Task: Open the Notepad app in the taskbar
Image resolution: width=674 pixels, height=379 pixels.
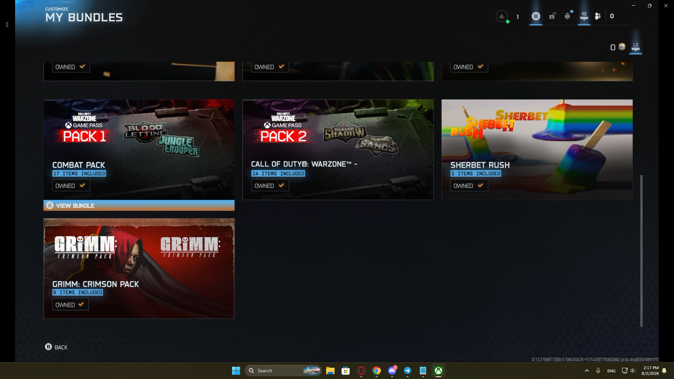Action: click(423, 371)
